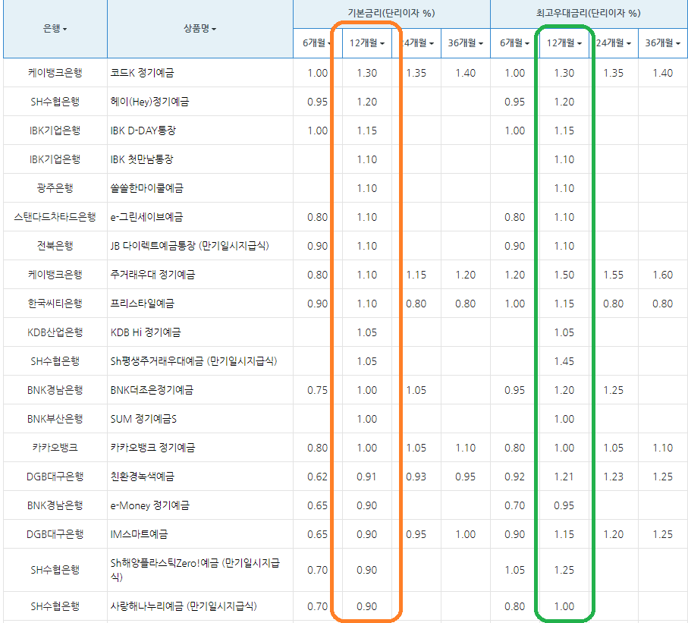Image resolution: width=688 pixels, height=623 pixels.
Task: Select product e-Money 정기예금
Action: [149, 505]
